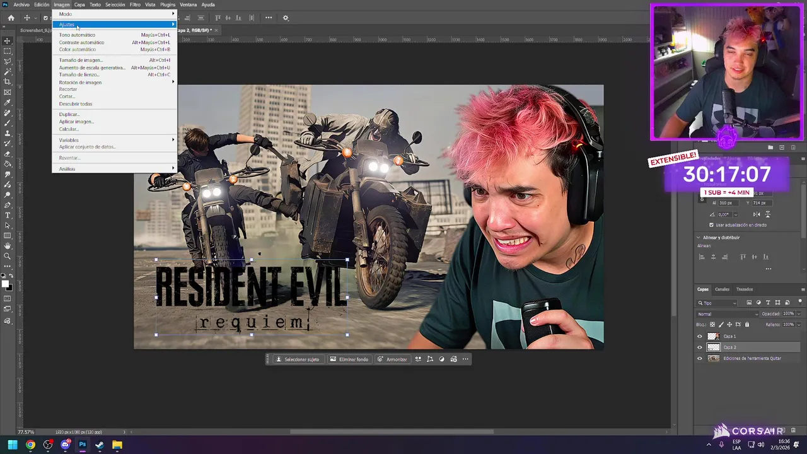Switch to the Canales tab
807x454 pixels.
[722, 289]
